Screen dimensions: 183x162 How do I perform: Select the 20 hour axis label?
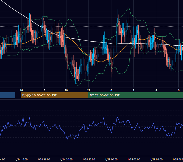(x=66, y=90)
